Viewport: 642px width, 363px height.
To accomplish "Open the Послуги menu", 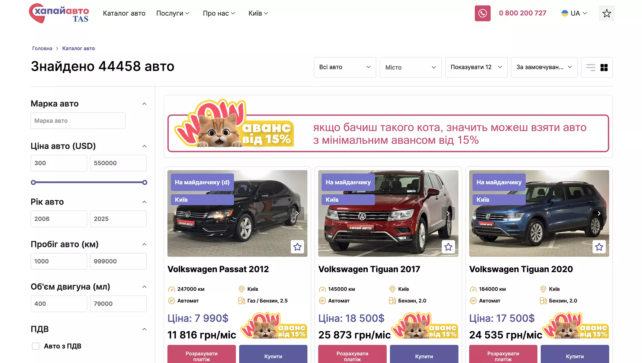I will click(172, 13).
